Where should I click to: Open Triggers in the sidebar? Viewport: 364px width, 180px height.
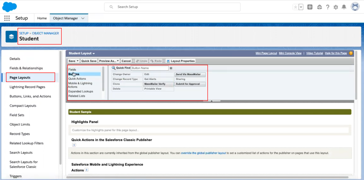point(15,176)
